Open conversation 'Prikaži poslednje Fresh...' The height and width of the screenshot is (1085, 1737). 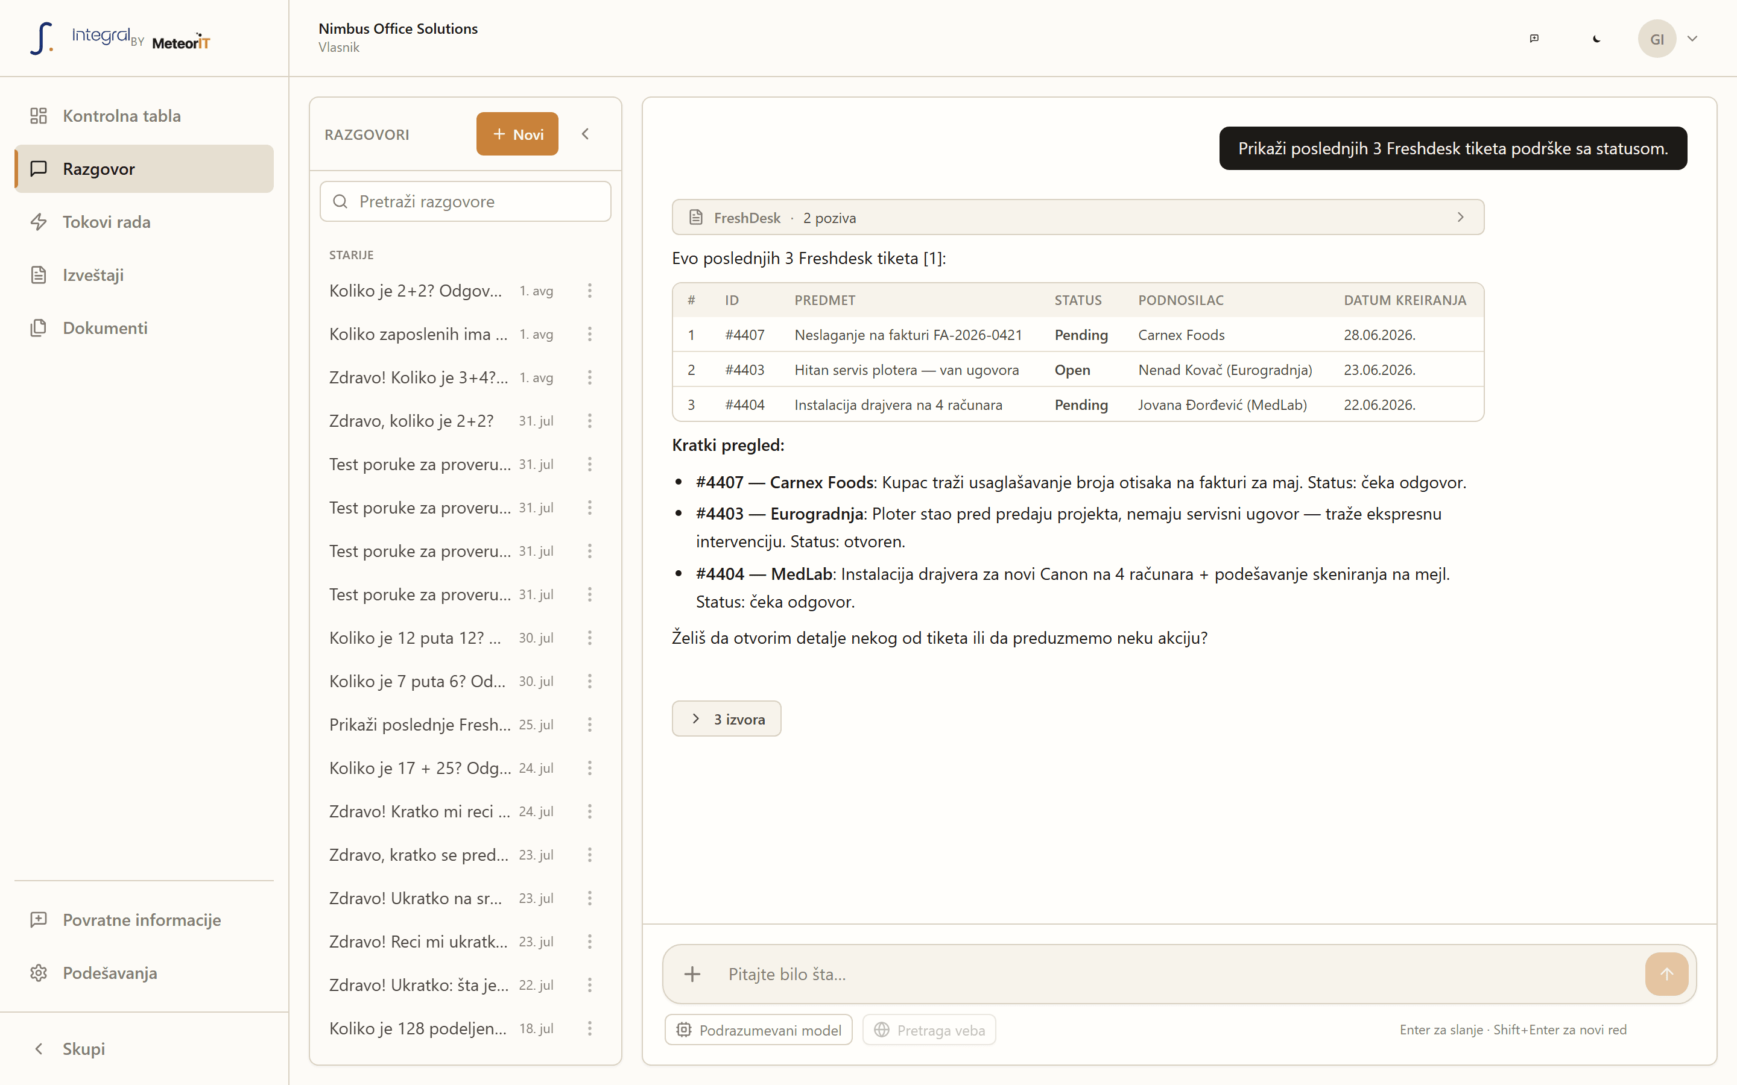420,725
